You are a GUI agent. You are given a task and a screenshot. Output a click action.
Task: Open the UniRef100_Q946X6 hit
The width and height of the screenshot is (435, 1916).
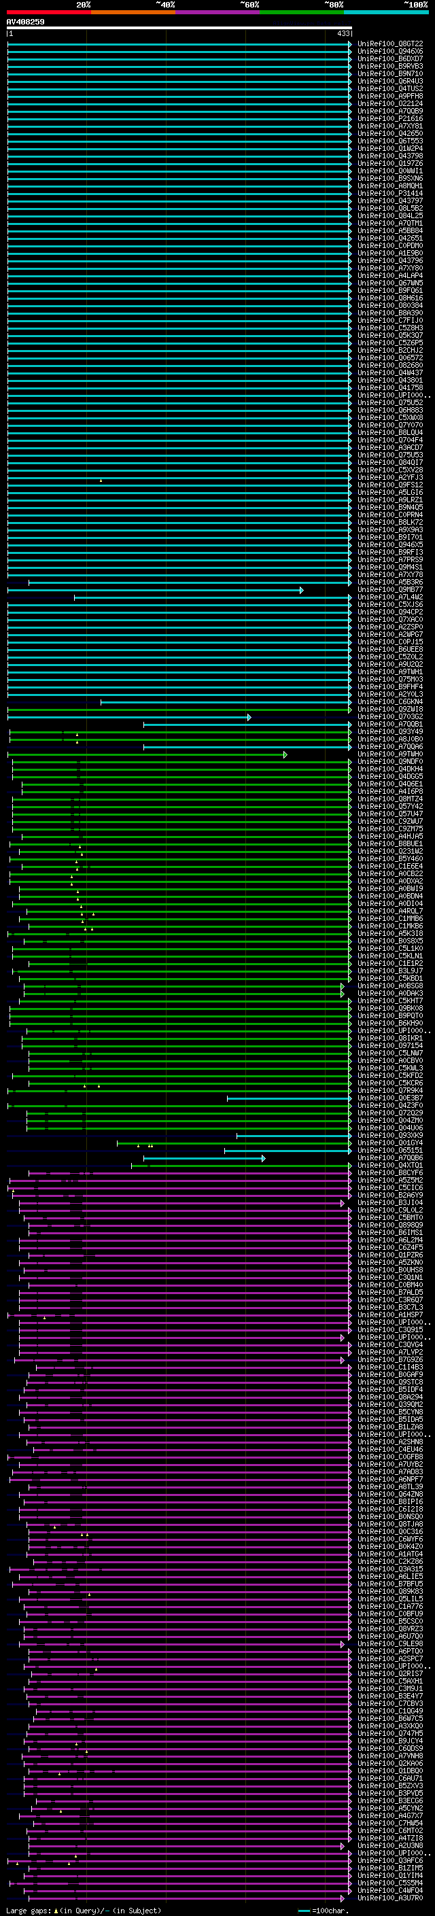click(390, 52)
